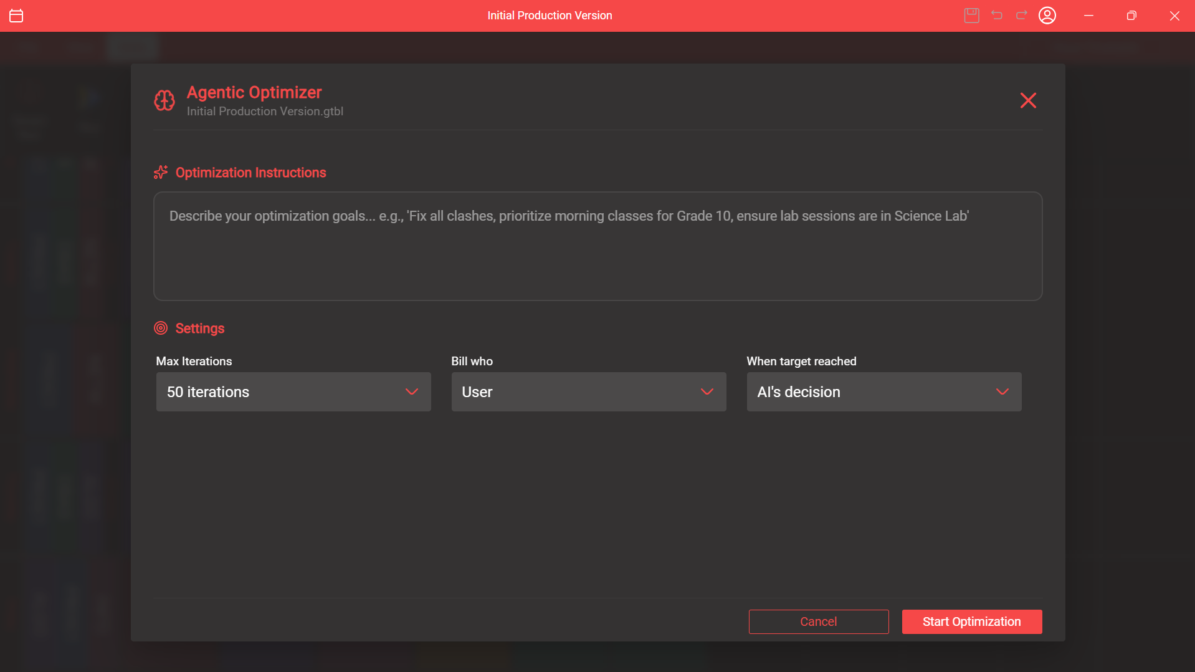Click the undo arrow icon
The image size is (1195, 672).
pyautogui.click(x=997, y=16)
